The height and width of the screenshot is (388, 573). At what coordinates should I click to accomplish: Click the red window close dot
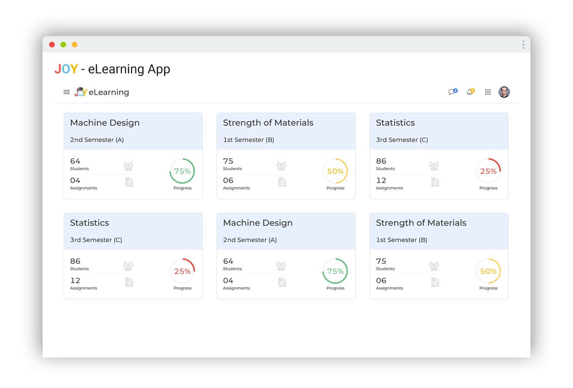[x=52, y=45]
